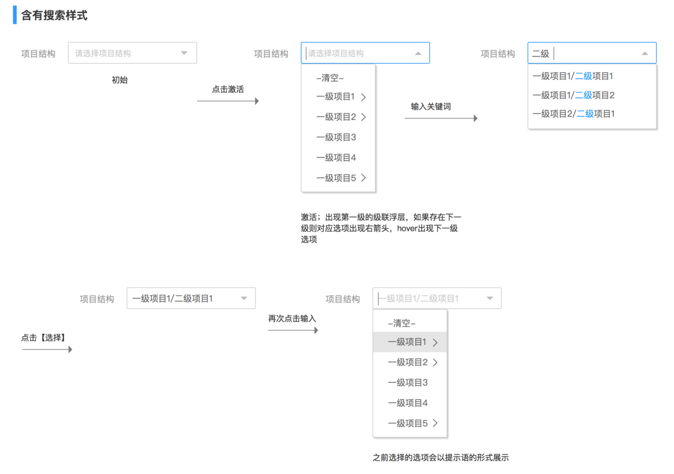Click down arrow in unfocused 请选择项目结构 field

tap(184, 53)
